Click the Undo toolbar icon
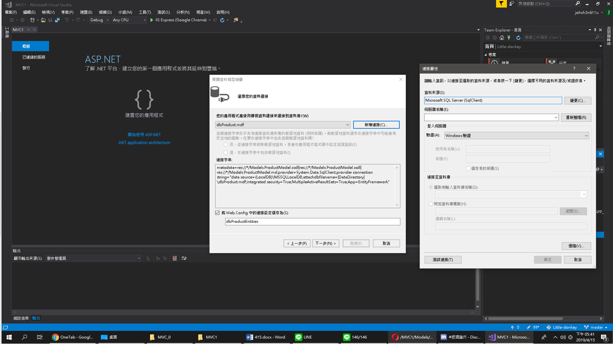The width and height of the screenshot is (613, 344). click(67, 20)
